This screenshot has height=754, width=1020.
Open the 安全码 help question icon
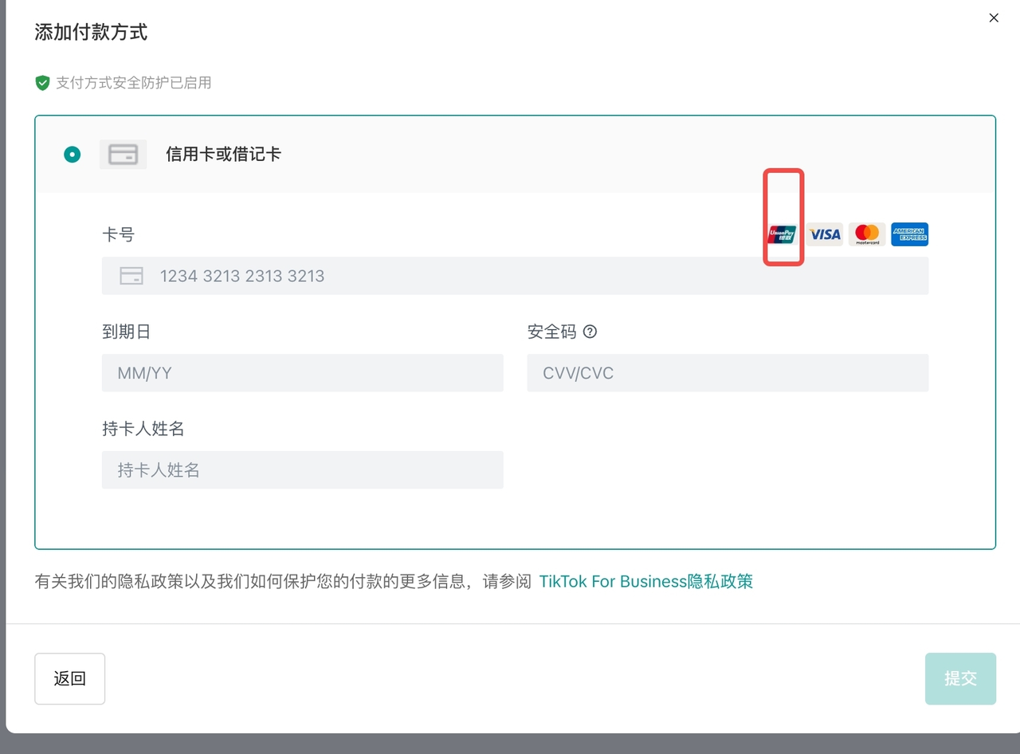pos(590,332)
